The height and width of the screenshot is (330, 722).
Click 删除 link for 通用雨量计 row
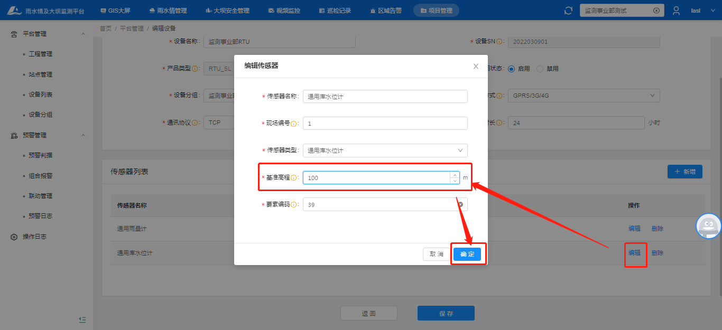click(657, 229)
